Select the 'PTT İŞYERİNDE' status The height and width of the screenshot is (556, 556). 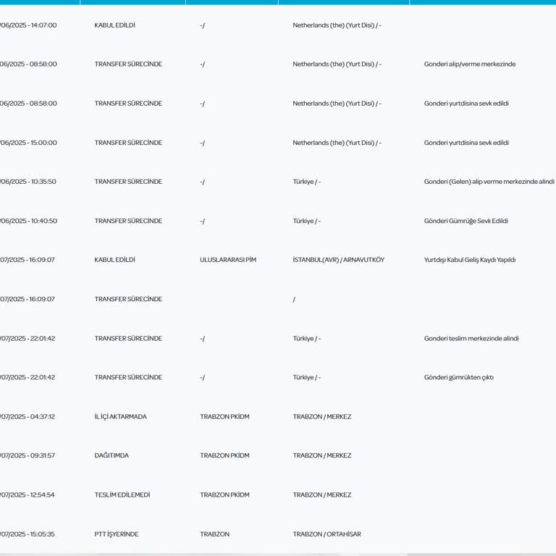coord(117,534)
